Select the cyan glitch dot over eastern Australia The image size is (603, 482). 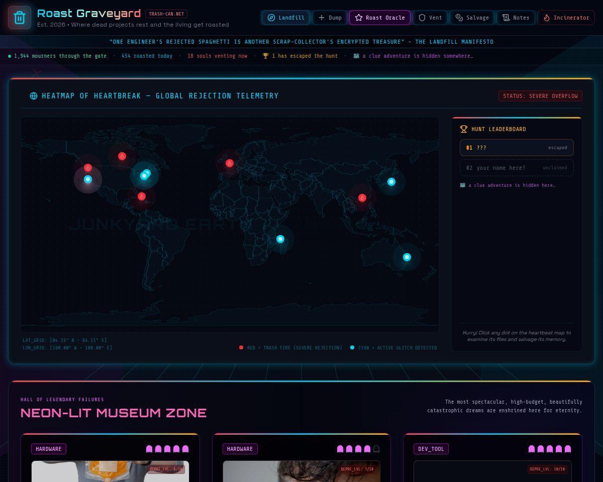pos(407,257)
